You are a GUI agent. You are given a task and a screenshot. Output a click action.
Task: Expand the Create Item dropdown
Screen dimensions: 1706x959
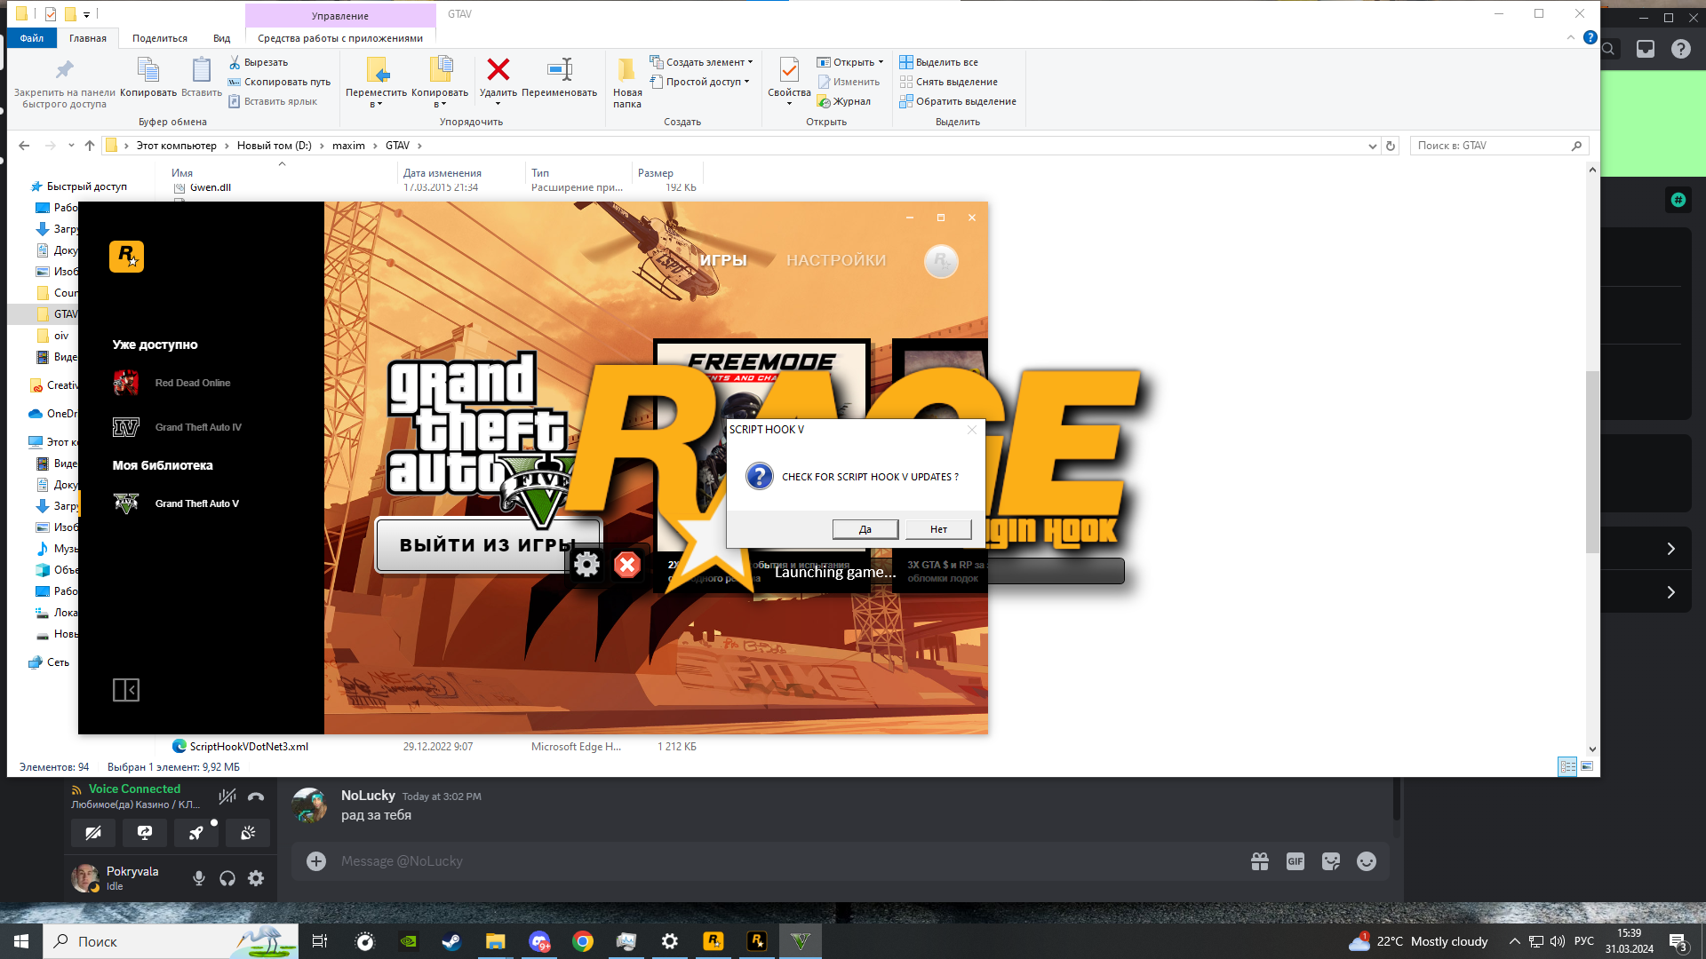[x=750, y=62]
